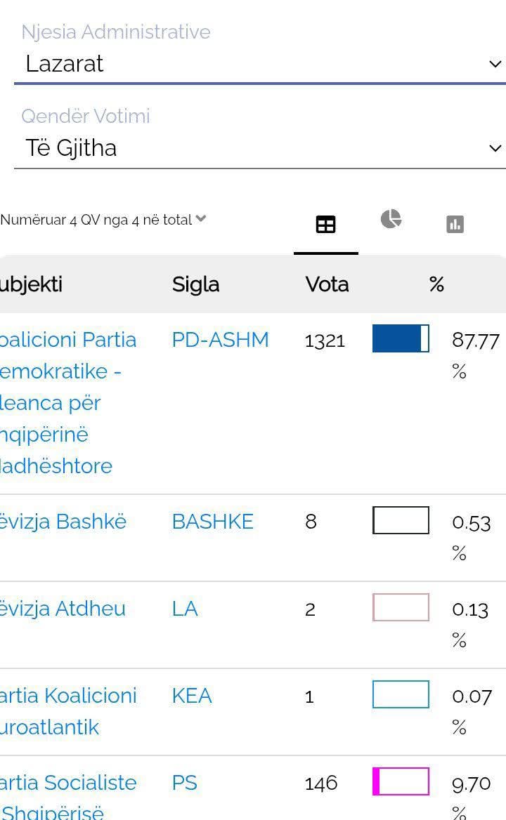Show the pie chart view
The height and width of the screenshot is (820, 506).
tap(391, 219)
